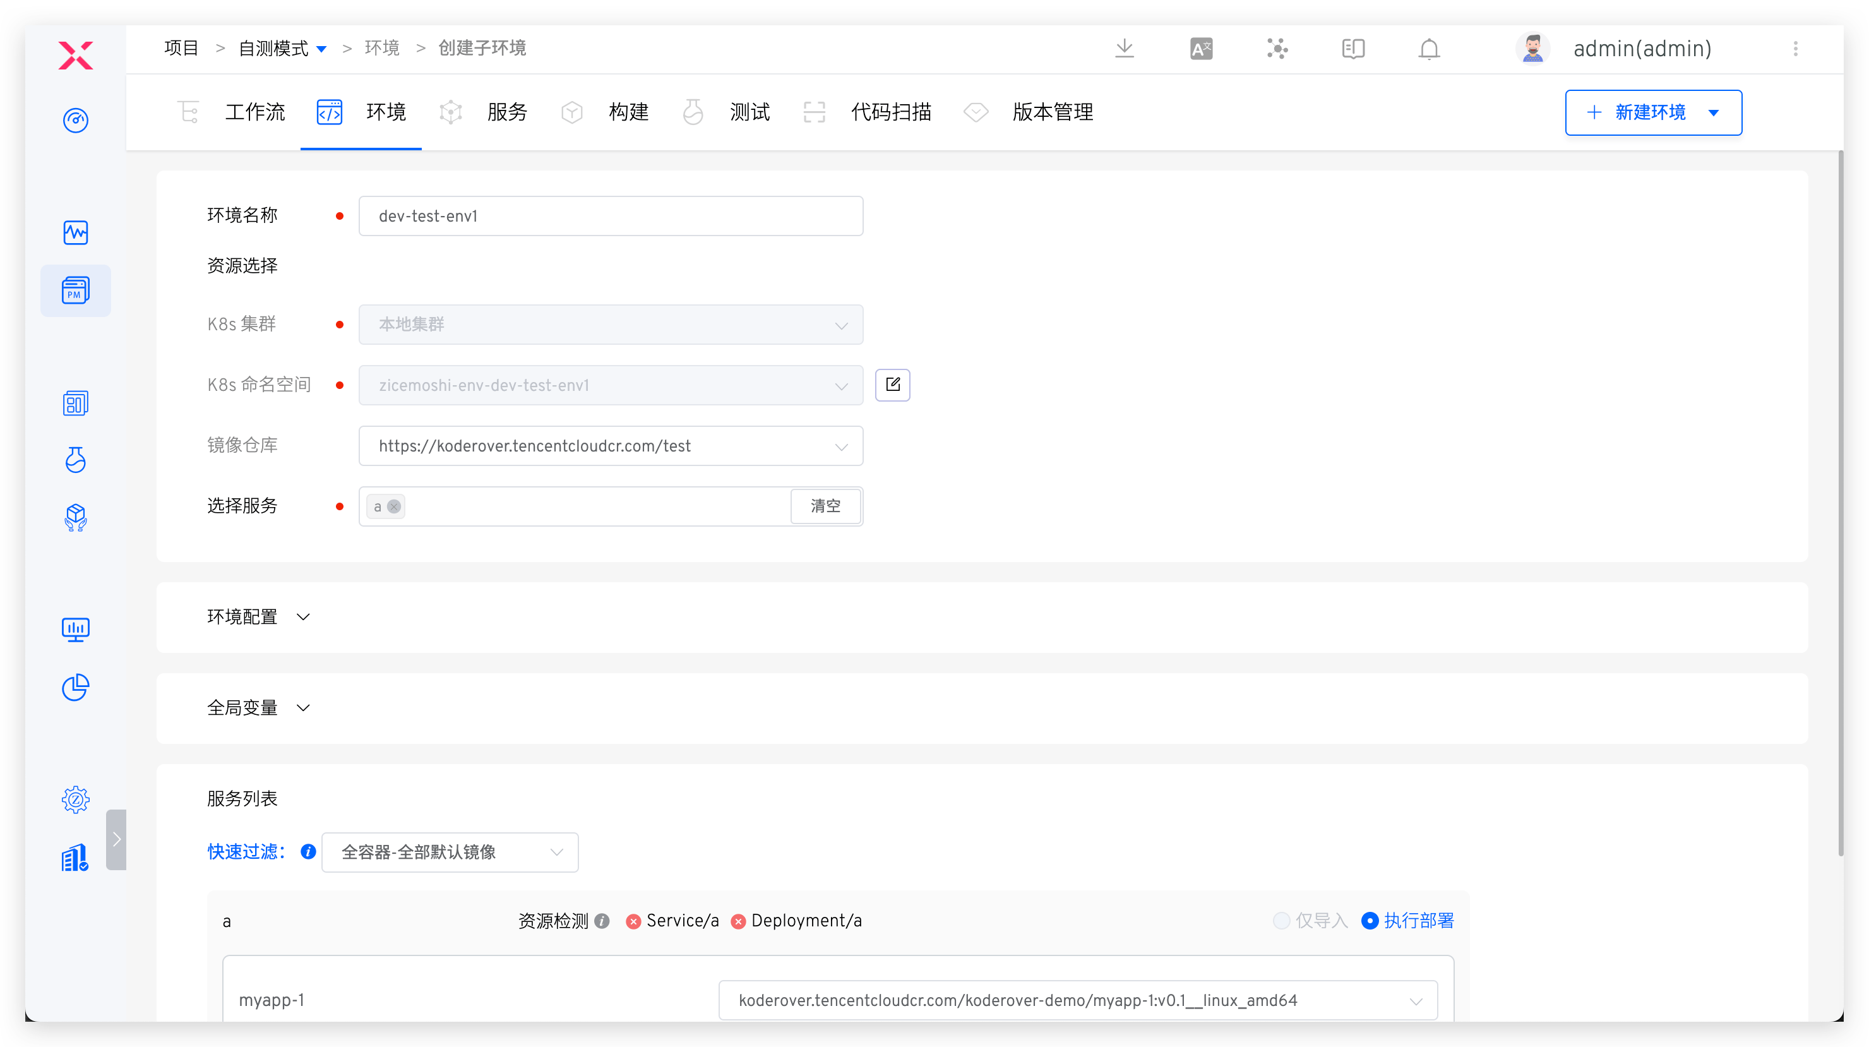Switch to the 代码扫描 tab

[891, 112]
